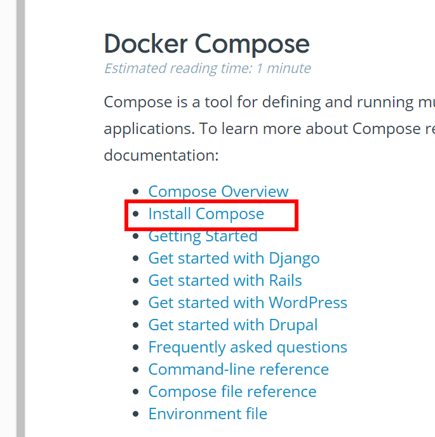Go to Compose file reference
The width and height of the screenshot is (435, 437).
[x=232, y=392]
